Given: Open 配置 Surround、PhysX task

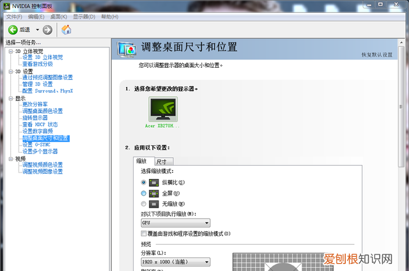Looking at the screenshot, I should point(47,91).
